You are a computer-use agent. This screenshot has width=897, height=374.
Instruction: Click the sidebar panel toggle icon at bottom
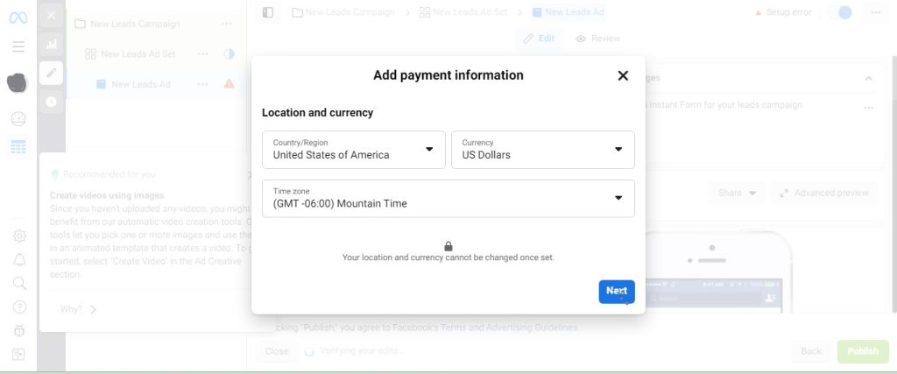point(18,355)
